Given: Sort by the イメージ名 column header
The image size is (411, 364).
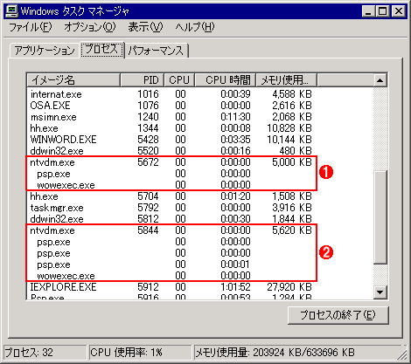Looking at the screenshot, I should [73, 80].
